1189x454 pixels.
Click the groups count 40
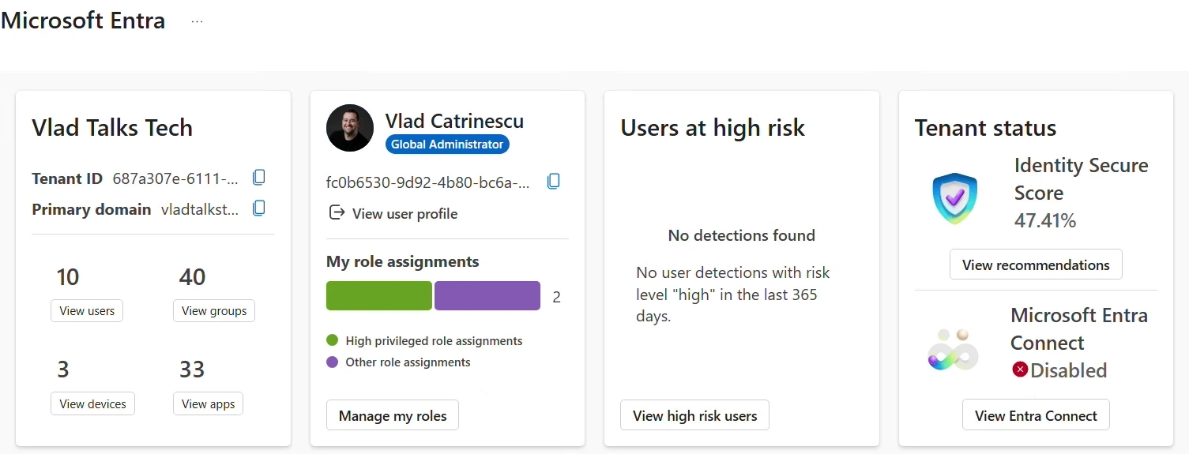coord(192,277)
